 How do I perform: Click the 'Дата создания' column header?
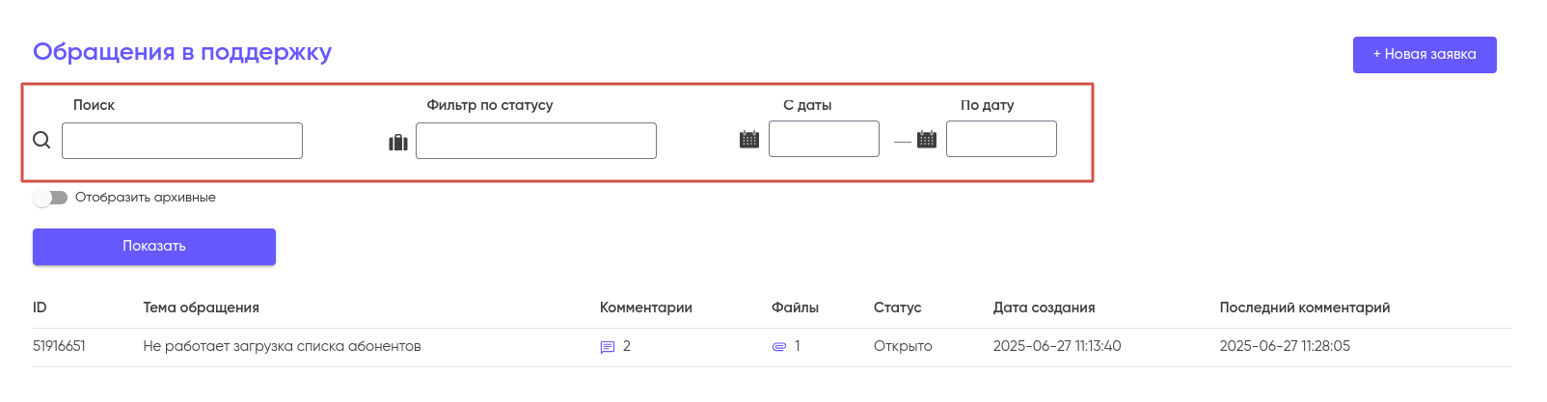tap(1044, 308)
